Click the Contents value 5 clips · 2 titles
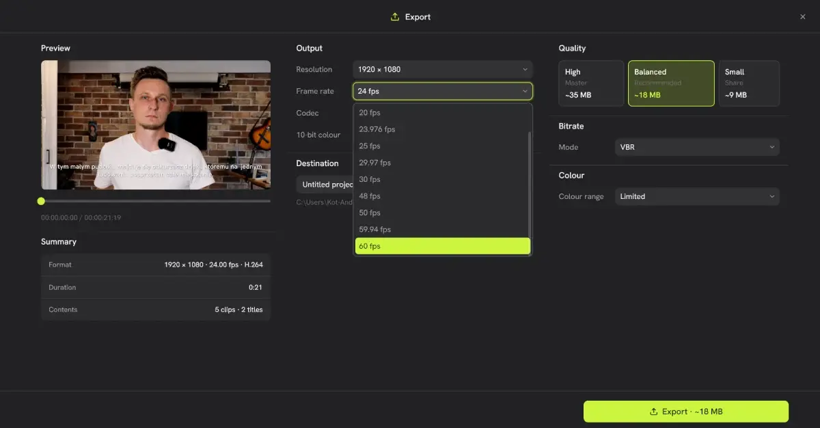 pyautogui.click(x=238, y=310)
